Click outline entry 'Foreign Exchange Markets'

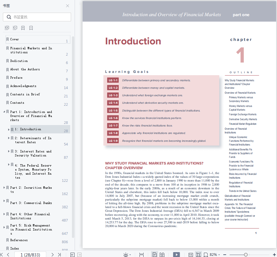click(243, 114)
